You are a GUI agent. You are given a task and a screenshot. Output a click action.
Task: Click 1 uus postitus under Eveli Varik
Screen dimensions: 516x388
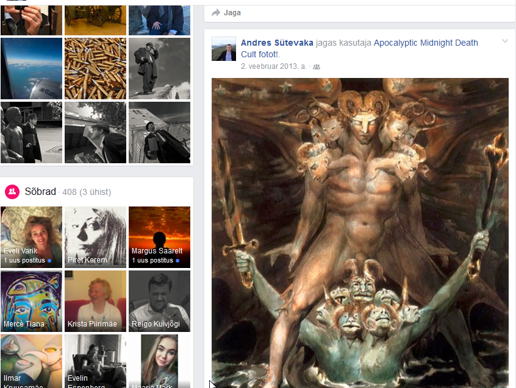27,260
